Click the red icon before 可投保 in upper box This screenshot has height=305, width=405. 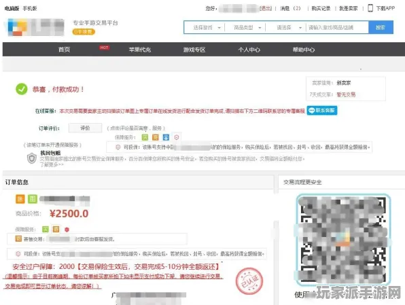(118, 147)
